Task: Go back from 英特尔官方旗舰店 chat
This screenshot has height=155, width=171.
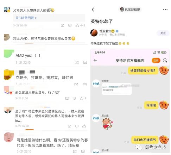Action: [x=95, y=61]
